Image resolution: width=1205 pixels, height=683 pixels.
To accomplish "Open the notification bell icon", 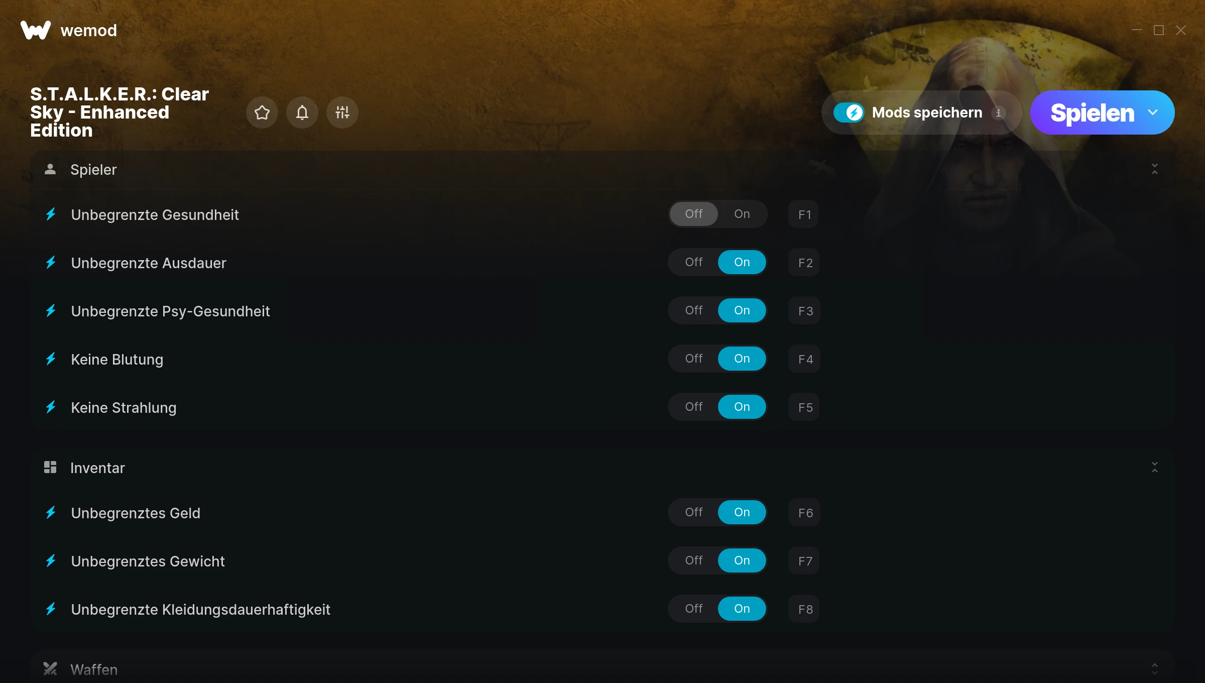I will coord(302,112).
